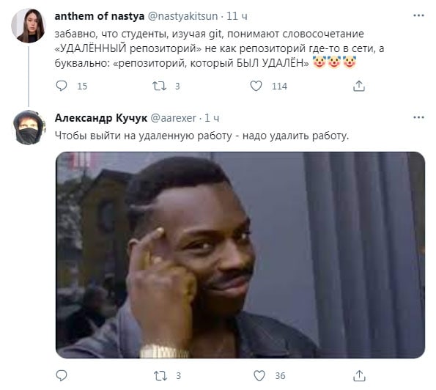This screenshot has height=390, width=436.
Task: Like the tweet with 114 likes
Action: click(256, 86)
